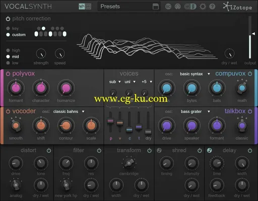Image resolution: width=258 pixels, height=201 pixels.
Task: Click the talkbox speaker knob
Action: [191, 125]
